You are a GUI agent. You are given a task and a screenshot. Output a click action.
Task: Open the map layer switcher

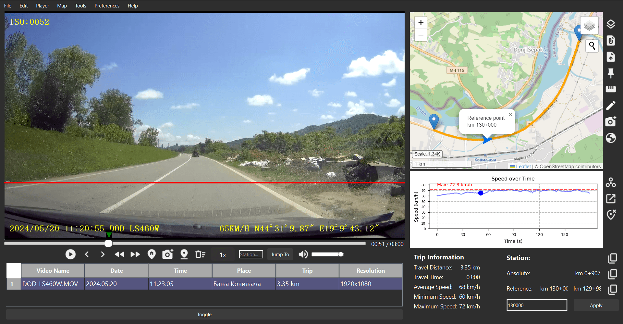589,25
